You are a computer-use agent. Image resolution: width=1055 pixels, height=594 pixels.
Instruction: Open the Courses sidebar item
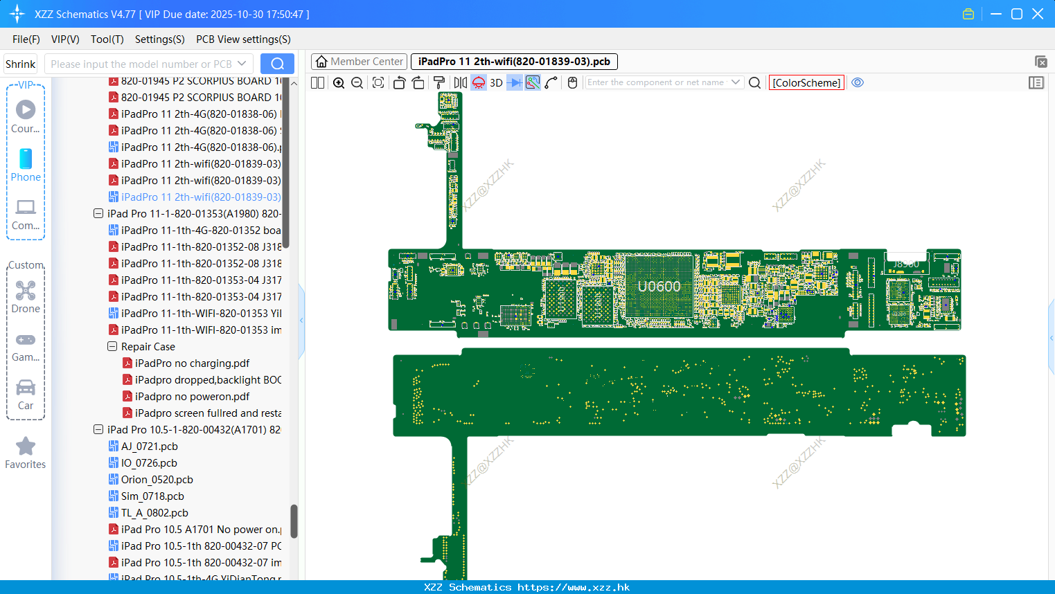click(26, 117)
